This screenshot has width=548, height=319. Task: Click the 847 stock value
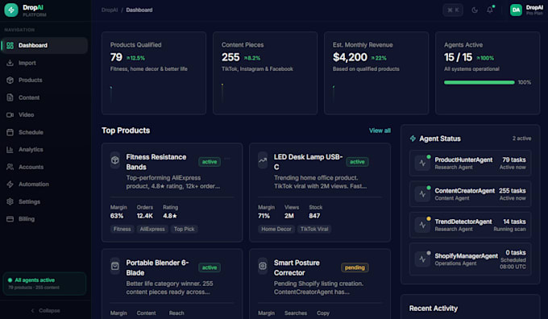pyautogui.click(x=314, y=216)
